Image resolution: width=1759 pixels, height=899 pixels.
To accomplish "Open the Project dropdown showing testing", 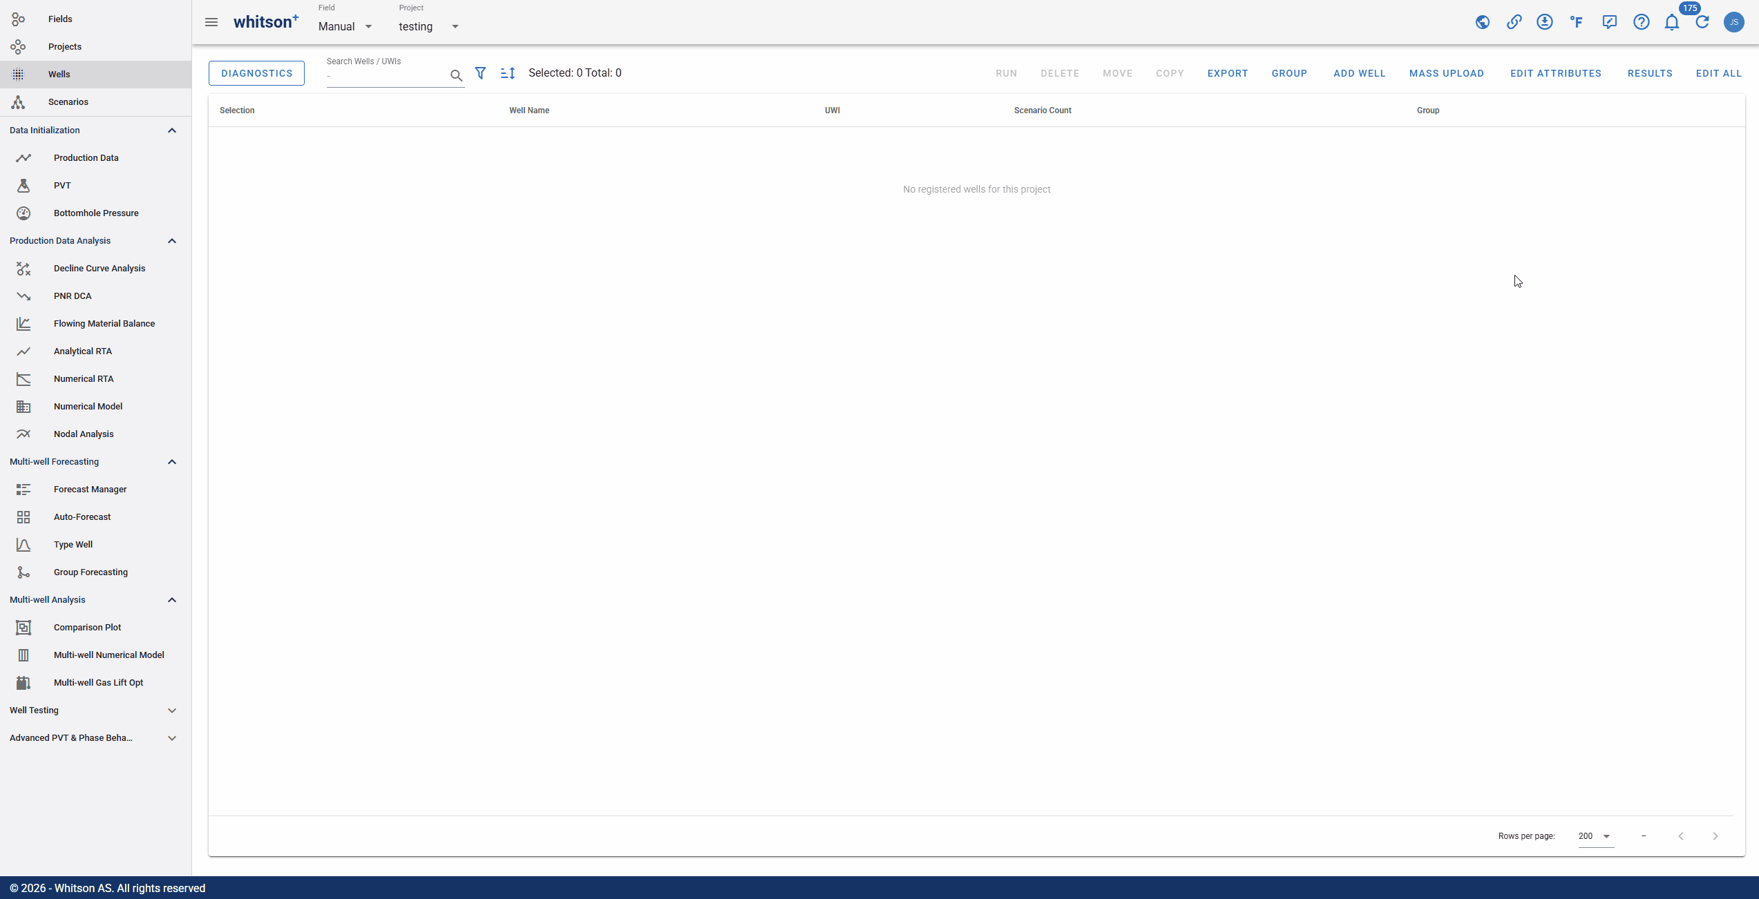I will click(x=429, y=26).
